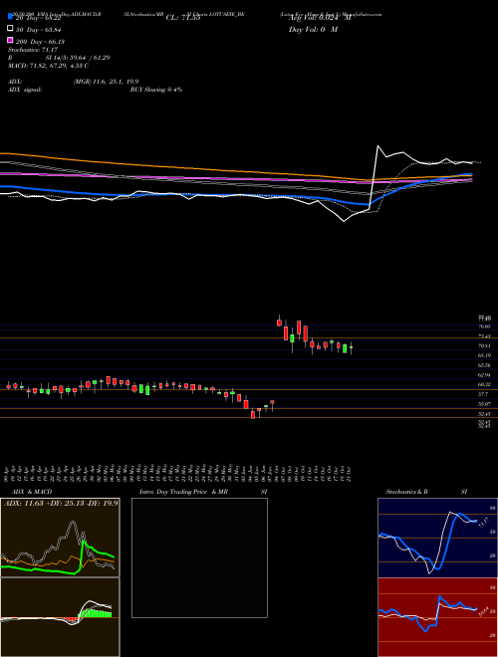Click the 57.7 price axis label
This screenshot has width=498, height=657.
483,394
